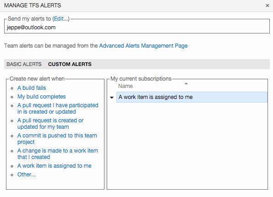Screen dimensions: 273x197
Task: Create alert for change to work item I created
Action: pos(58,153)
